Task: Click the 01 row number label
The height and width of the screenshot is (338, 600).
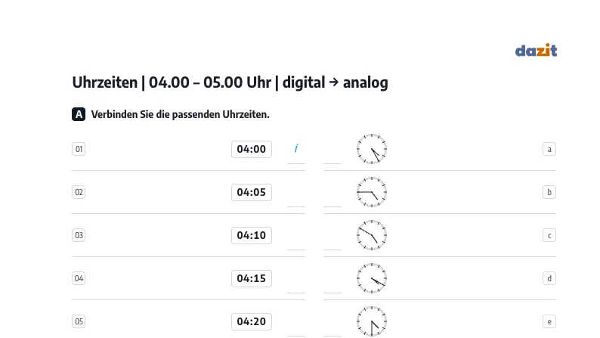Action: (79, 149)
